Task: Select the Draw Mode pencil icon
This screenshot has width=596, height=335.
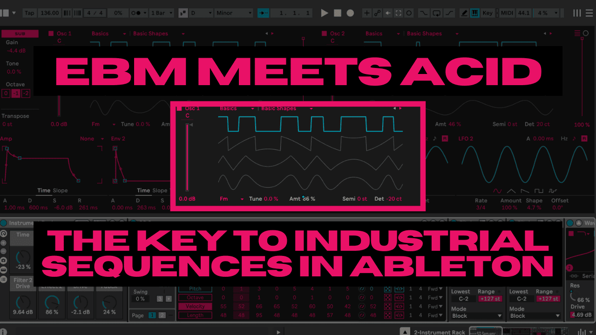Action: coord(464,13)
